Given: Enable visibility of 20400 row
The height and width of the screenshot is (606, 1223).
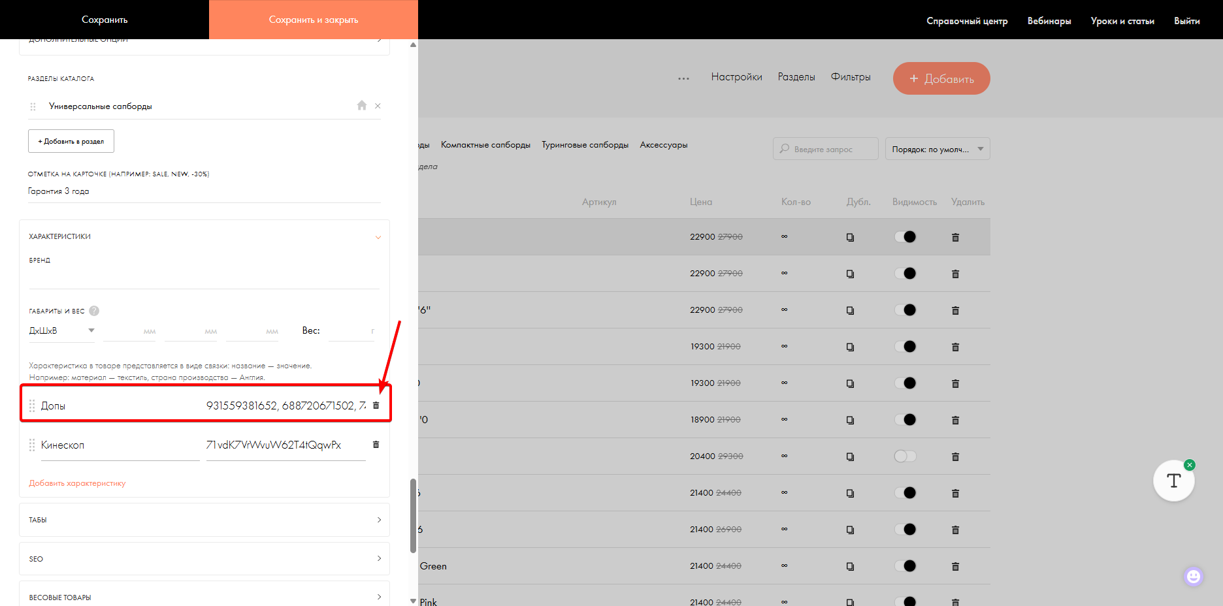Looking at the screenshot, I should (x=905, y=456).
